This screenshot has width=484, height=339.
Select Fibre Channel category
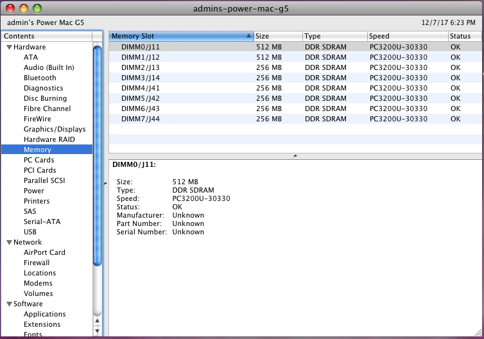[48, 109]
